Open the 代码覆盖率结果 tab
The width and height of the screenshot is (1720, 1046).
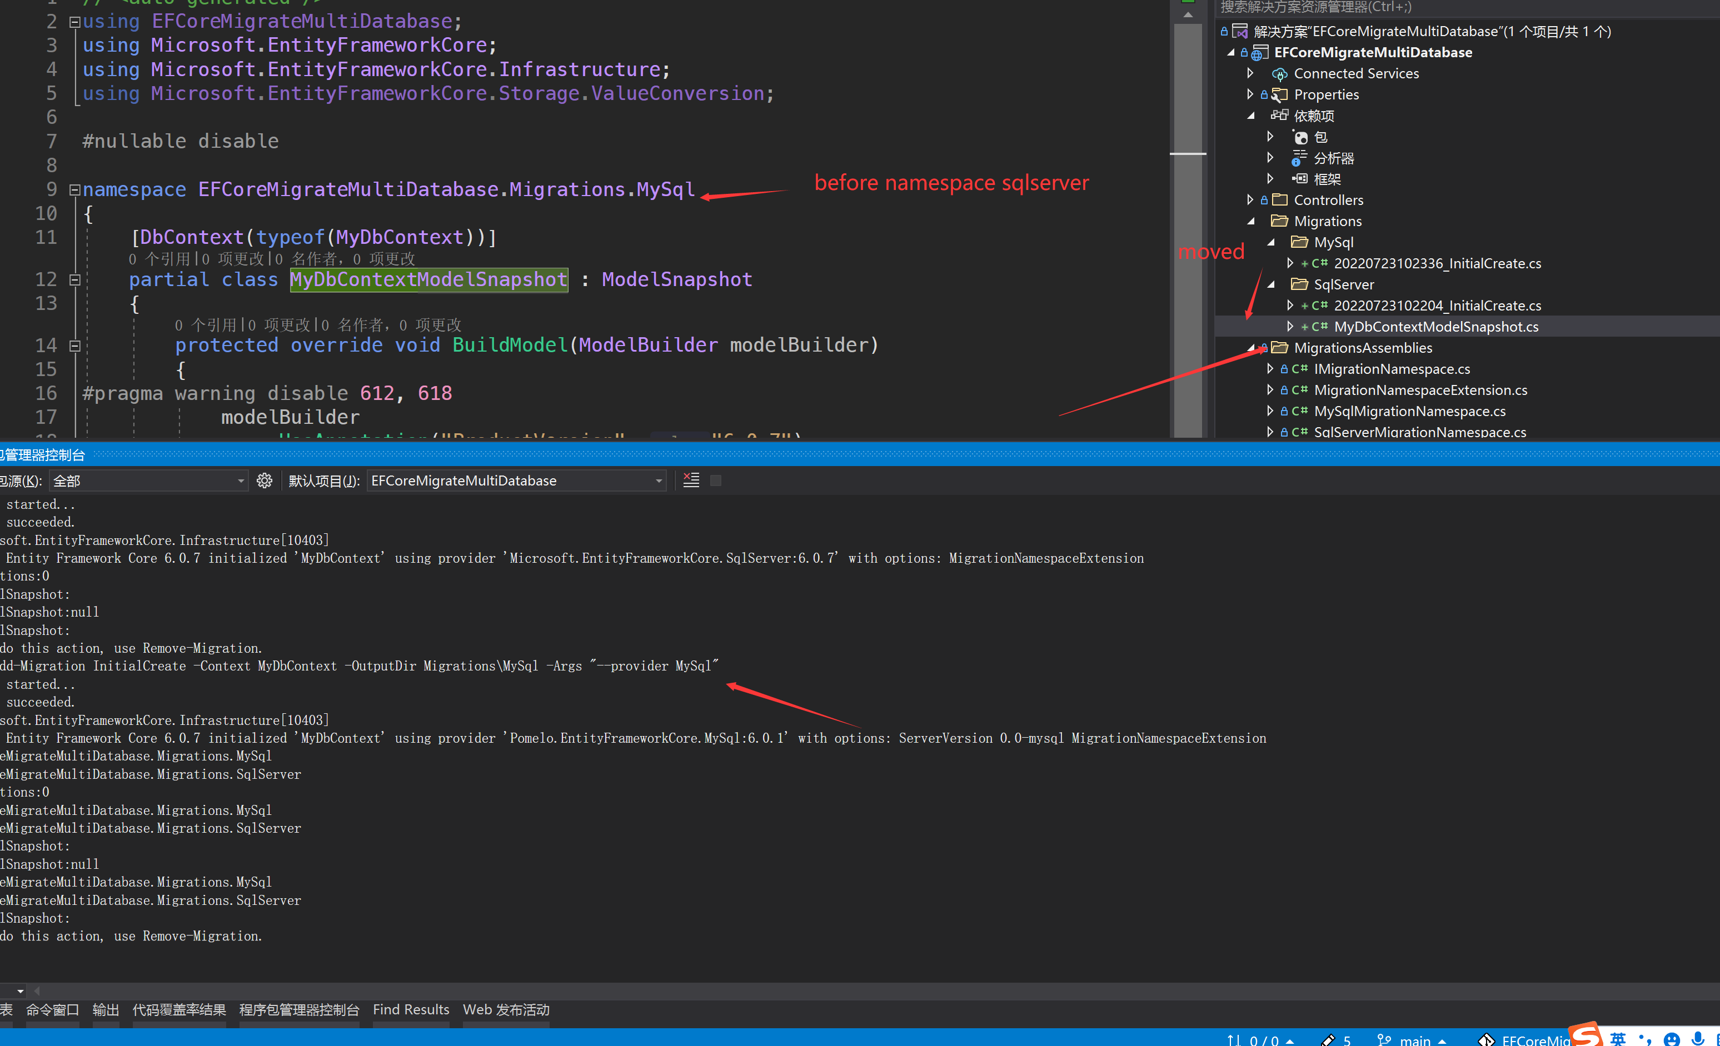[x=180, y=1010]
